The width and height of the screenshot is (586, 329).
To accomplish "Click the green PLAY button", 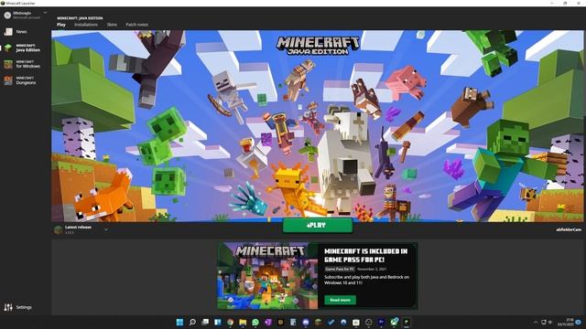I will pos(318,226).
